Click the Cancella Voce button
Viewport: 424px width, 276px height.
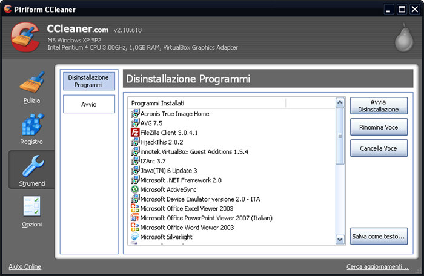pyautogui.click(x=379, y=148)
